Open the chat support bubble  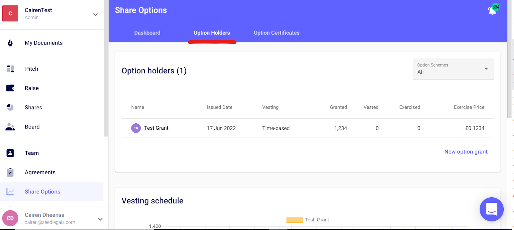[492, 209]
